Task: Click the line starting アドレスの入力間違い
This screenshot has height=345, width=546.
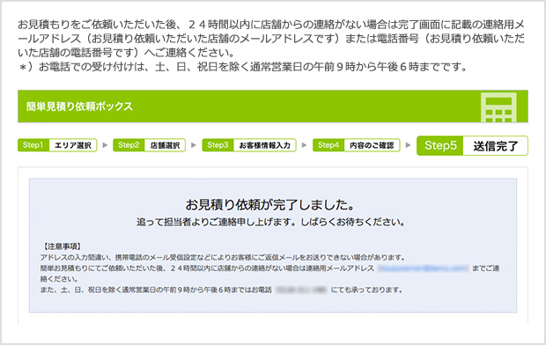Action: [x=223, y=258]
